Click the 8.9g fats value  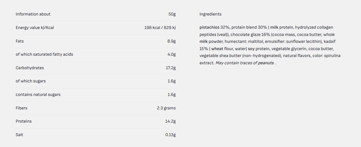(x=171, y=41)
